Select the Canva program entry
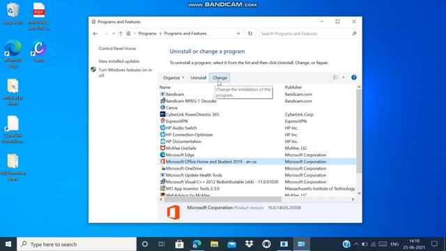Image resolution: width=446 pixels, height=251 pixels. 169,108
